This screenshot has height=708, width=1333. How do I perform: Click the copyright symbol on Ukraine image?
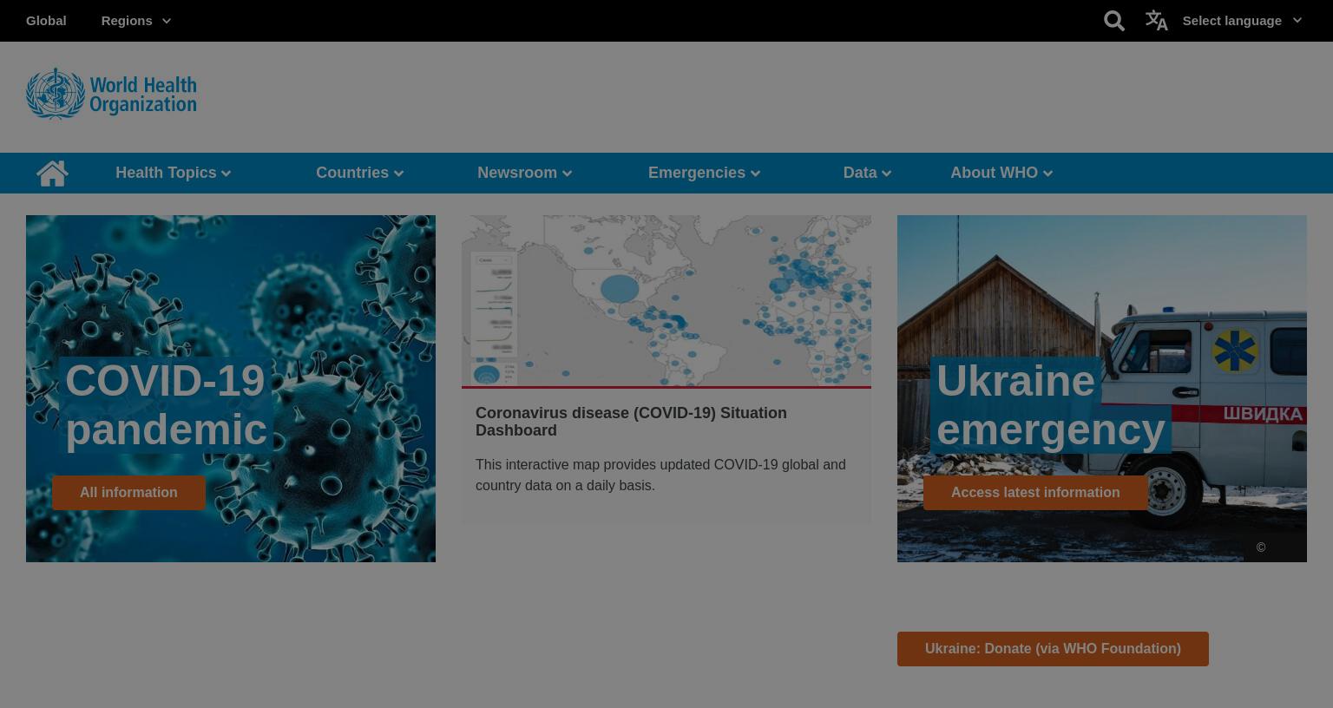(x=1261, y=547)
